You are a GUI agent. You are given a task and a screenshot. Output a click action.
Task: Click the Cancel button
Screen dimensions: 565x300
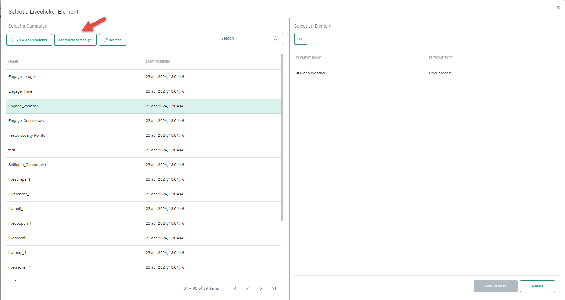click(537, 286)
